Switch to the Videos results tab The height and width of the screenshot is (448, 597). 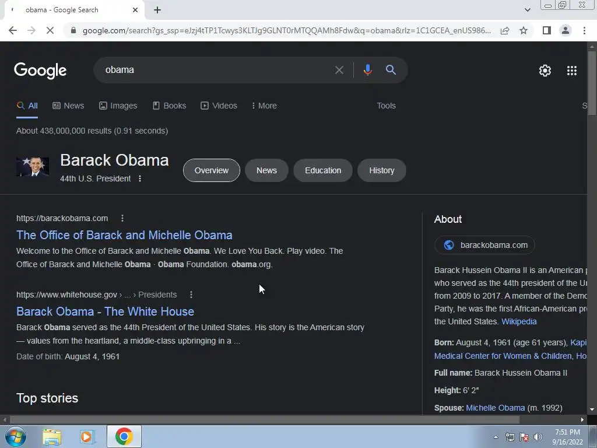(219, 106)
